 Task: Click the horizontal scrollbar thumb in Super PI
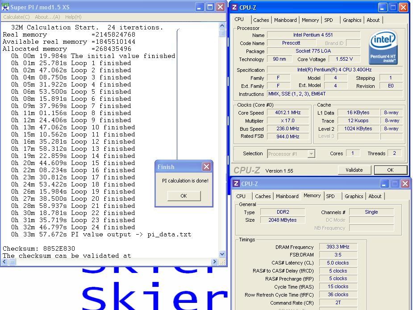click(13, 262)
